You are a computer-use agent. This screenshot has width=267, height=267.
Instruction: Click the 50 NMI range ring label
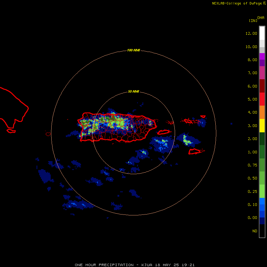point(133,91)
